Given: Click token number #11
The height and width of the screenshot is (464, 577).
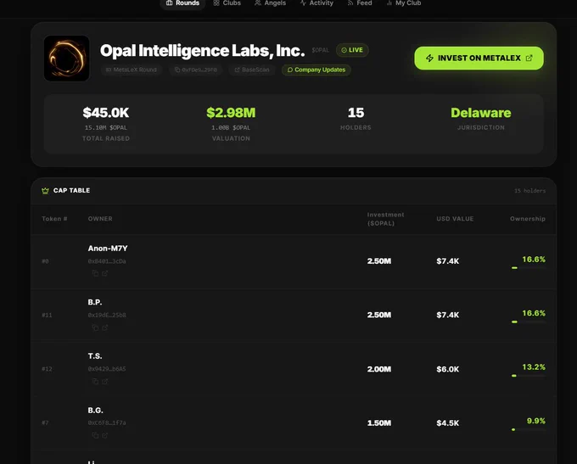Looking at the screenshot, I should click(47, 315).
